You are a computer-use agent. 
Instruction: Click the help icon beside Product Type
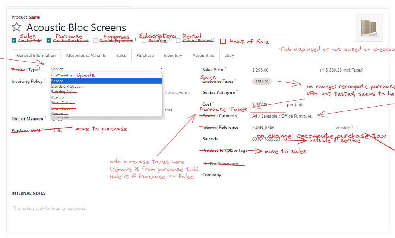point(40,69)
